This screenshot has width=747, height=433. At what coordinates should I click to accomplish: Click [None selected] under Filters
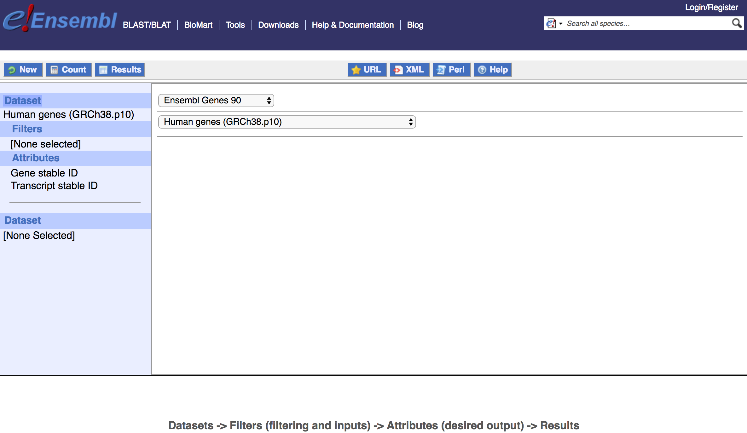(46, 144)
